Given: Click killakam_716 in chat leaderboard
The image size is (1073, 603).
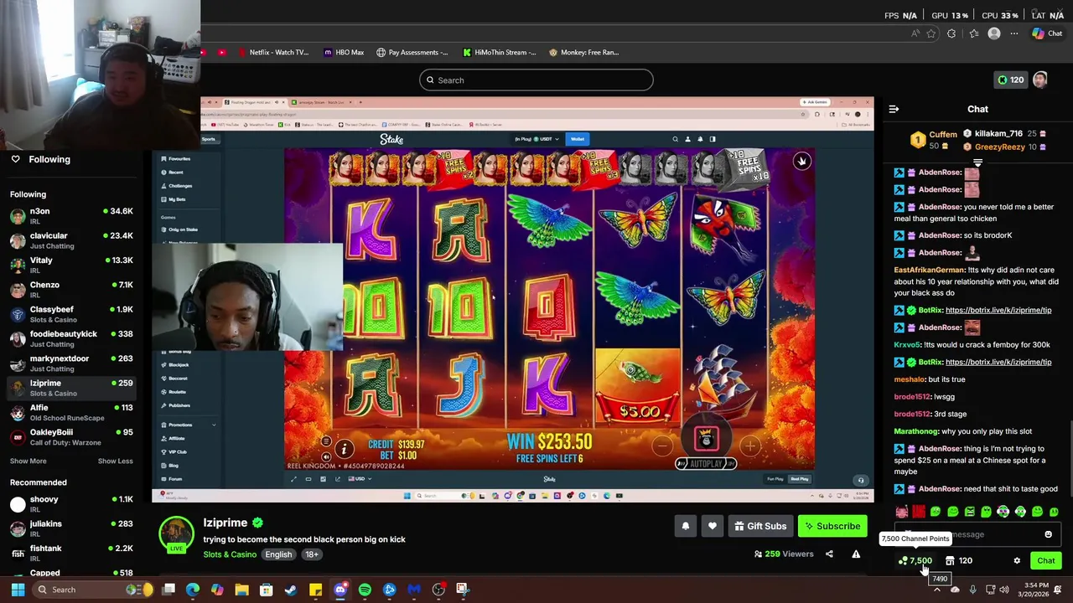Looking at the screenshot, I should point(998,134).
